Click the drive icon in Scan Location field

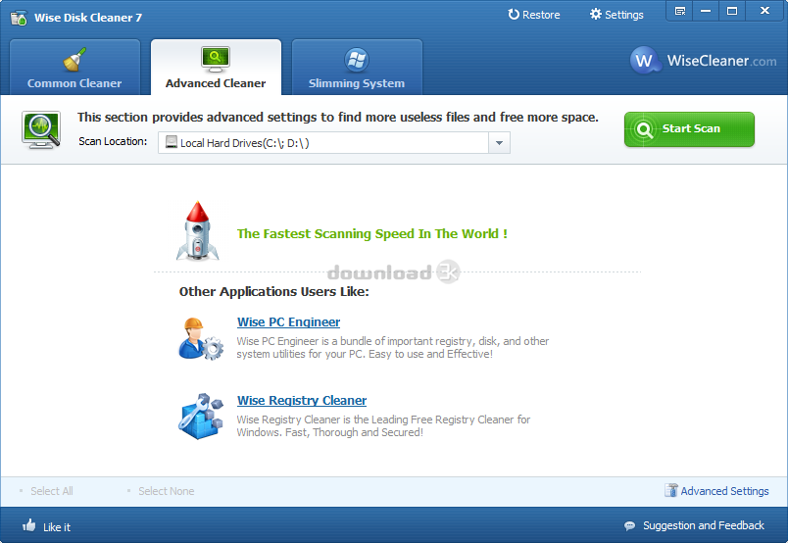[x=172, y=142]
